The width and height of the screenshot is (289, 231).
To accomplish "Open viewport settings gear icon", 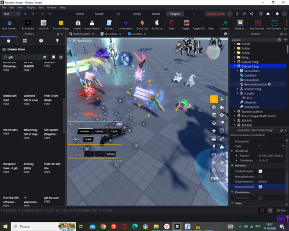I will pos(225,34).
